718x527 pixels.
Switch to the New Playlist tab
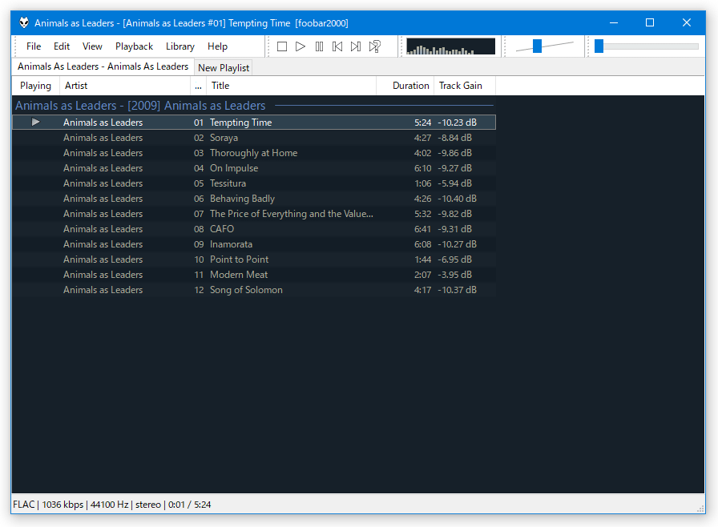click(224, 68)
